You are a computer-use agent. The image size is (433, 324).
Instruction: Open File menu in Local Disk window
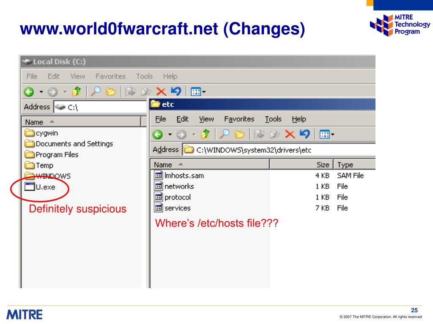32,76
